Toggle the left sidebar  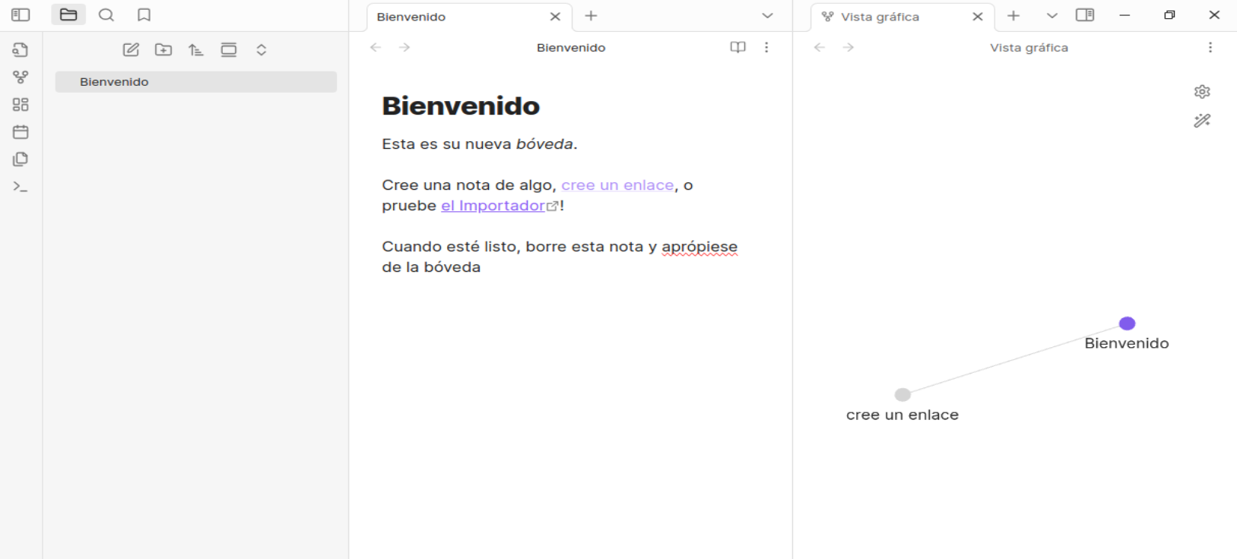tap(21, 15)
